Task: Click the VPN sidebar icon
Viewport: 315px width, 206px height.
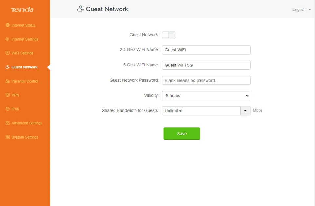Action: click(7, 95)
